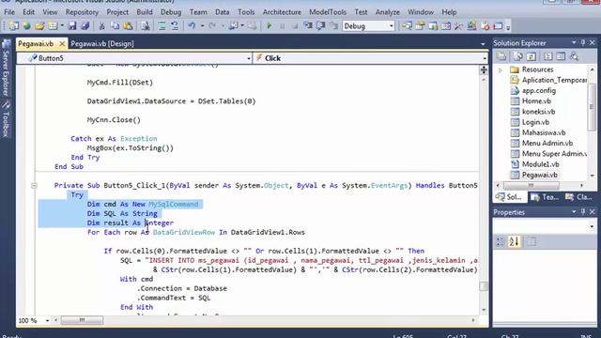This screenshot has height=338, width=601.
Task: Click the Step Into debug icon
Action: [x=308, y=26]
